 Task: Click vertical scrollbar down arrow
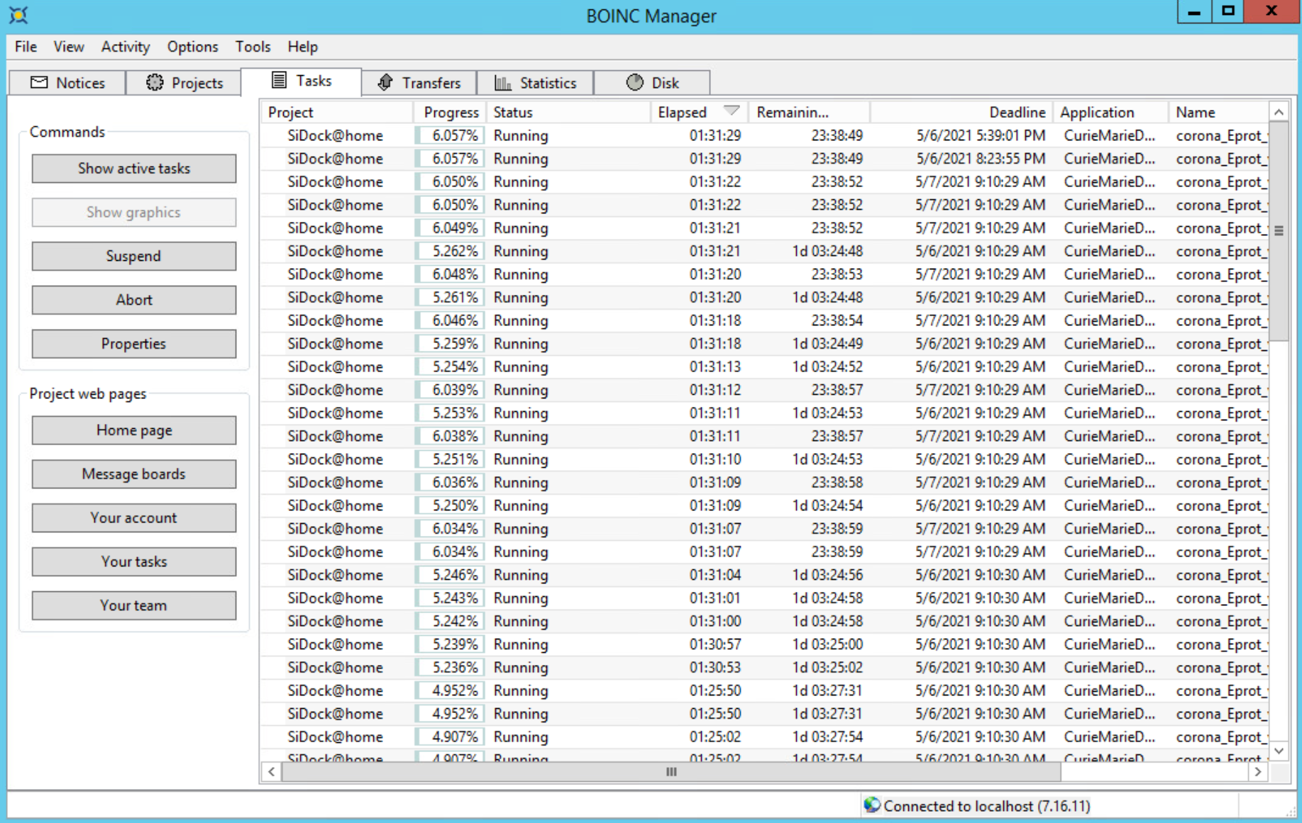(1279, 751)
